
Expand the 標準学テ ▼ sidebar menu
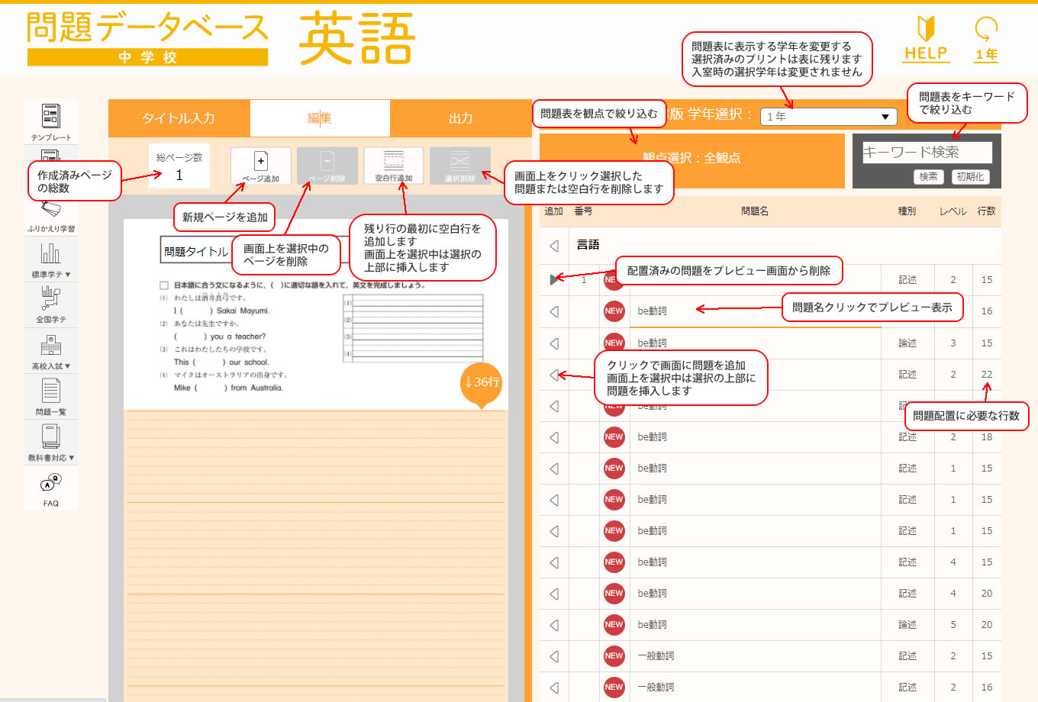point(50,259)
